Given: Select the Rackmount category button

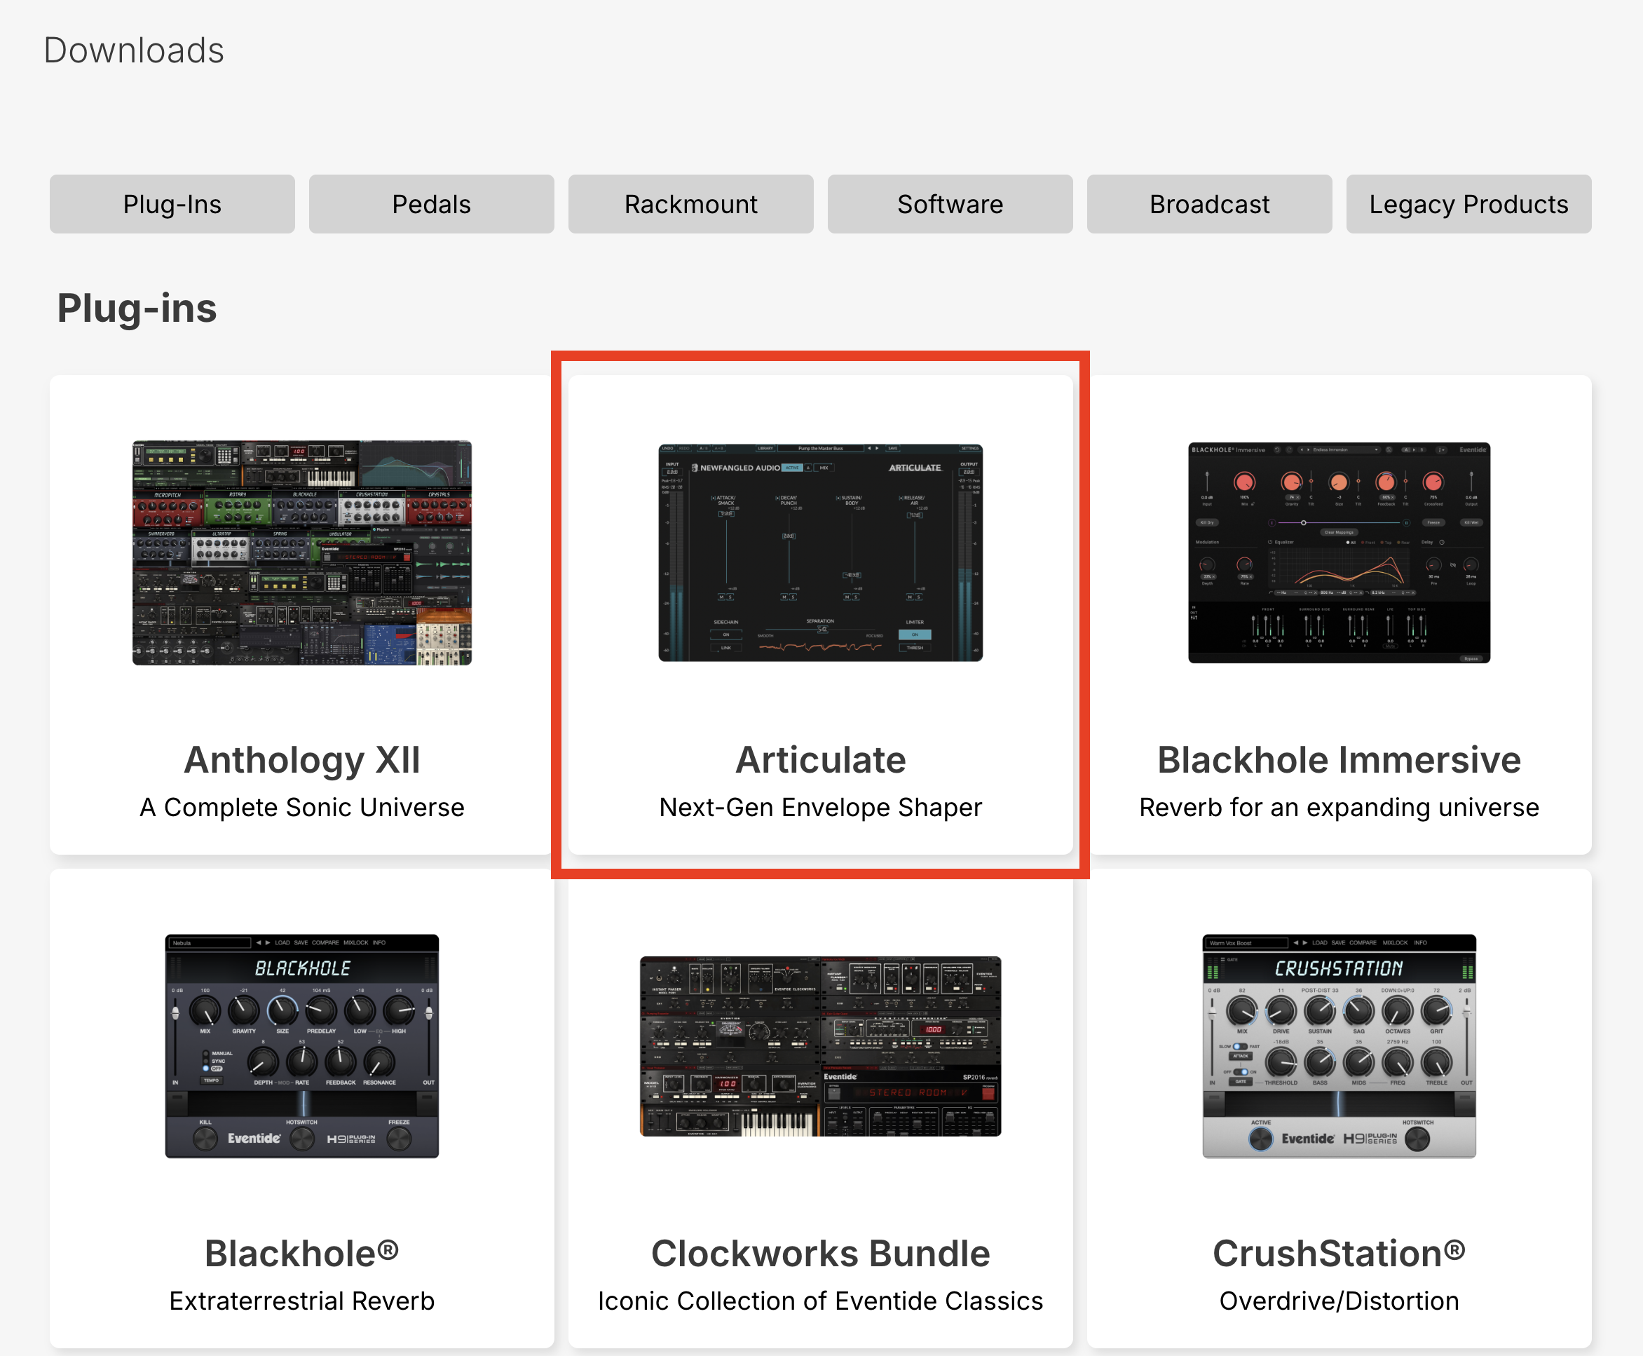Looking at the screenshot, I should pos(690,204).
